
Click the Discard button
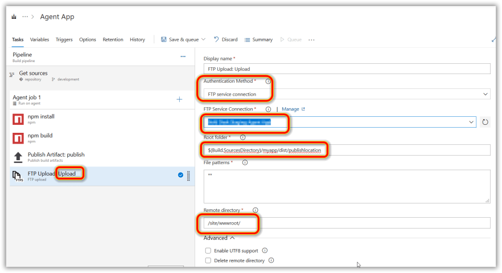click(226, 39)
